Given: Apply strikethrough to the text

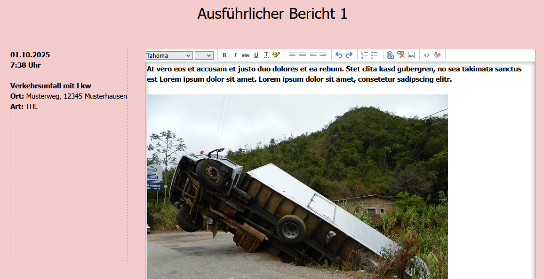Looking at the screenshot, I should (246, 55).
